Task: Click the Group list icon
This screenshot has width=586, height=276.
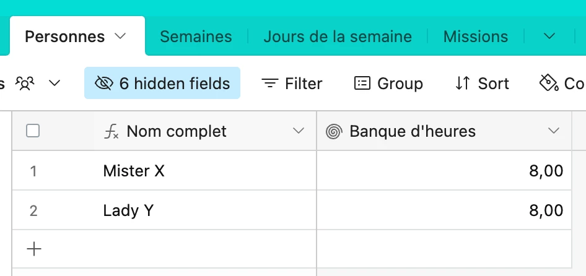Action: coord(362,84)
